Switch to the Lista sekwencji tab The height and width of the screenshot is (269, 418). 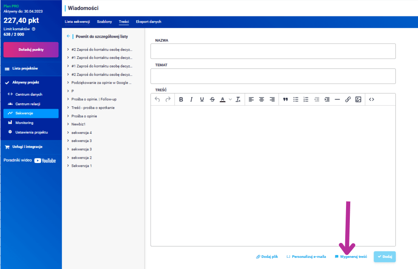tap(77, 21)
